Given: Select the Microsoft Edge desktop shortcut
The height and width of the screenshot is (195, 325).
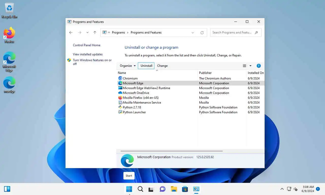Looking at the screenshot, I should (9, 62).
